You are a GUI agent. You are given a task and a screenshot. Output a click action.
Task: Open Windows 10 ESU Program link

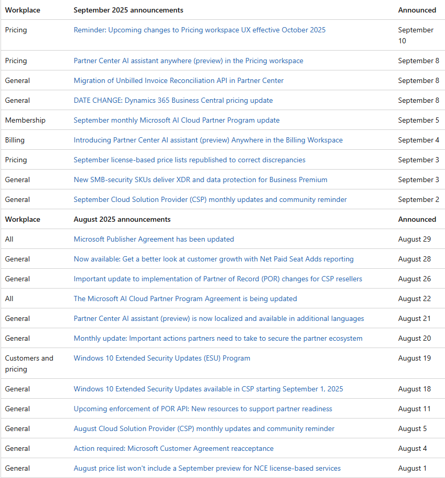(161, 359)
